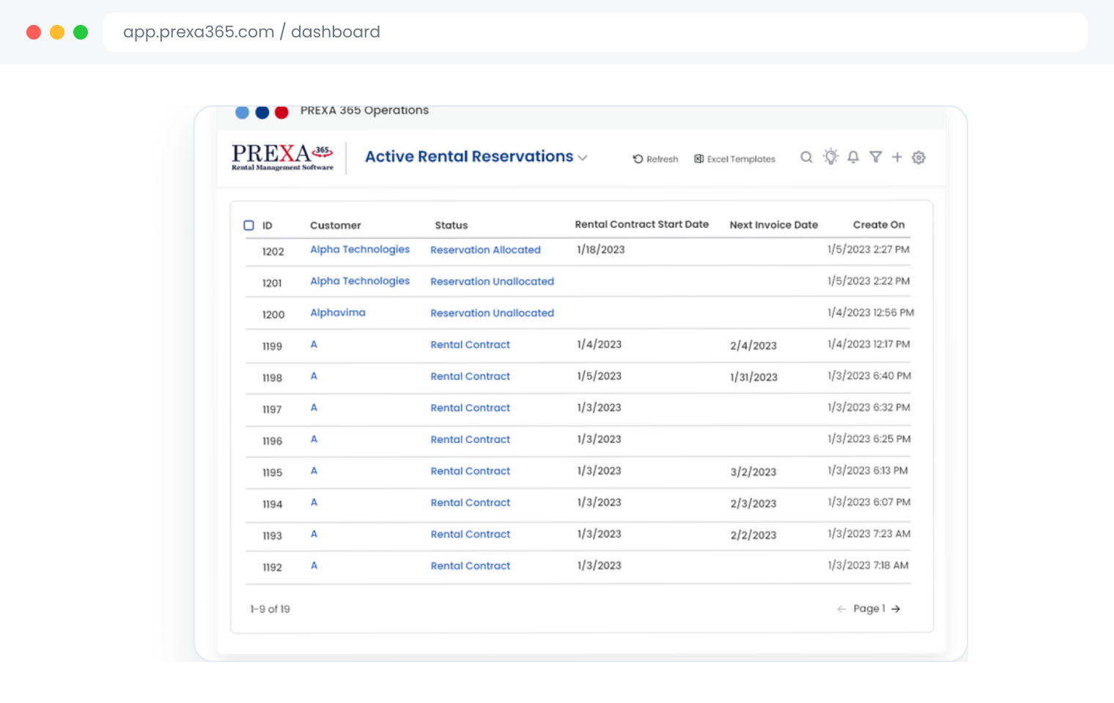The width and height of the screenshot is (1114, 703).
Task: Open Alpha Technologies link in row 1202
Action: (360, 250)
